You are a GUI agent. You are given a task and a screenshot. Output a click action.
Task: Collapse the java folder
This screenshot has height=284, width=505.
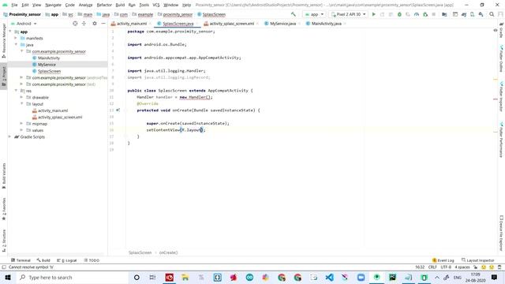click(x=16, y=45)
